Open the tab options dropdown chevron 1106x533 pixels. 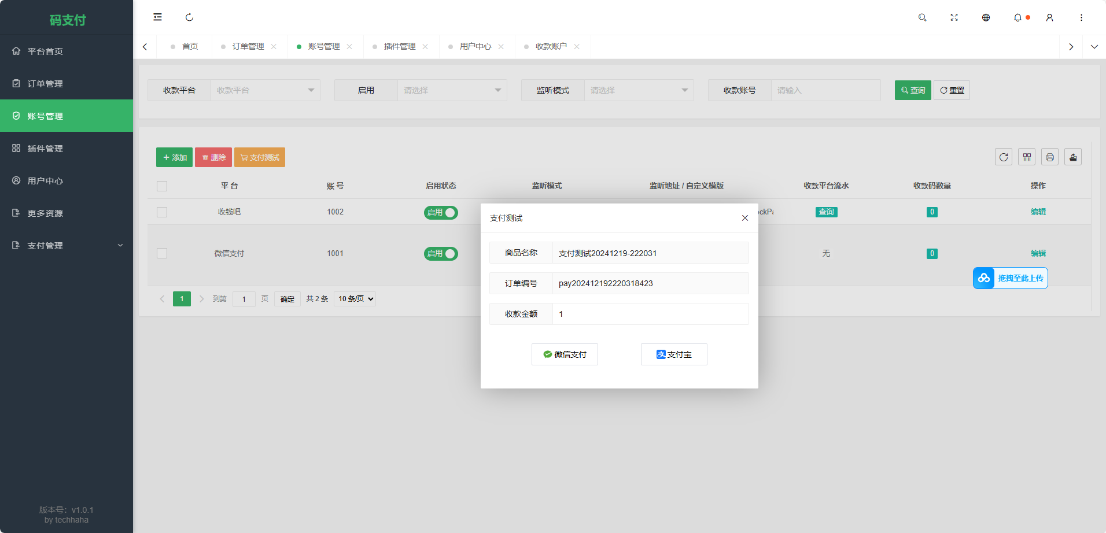(1094, 47)
